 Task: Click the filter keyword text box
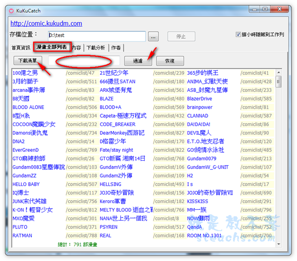[x=84, y=61]
